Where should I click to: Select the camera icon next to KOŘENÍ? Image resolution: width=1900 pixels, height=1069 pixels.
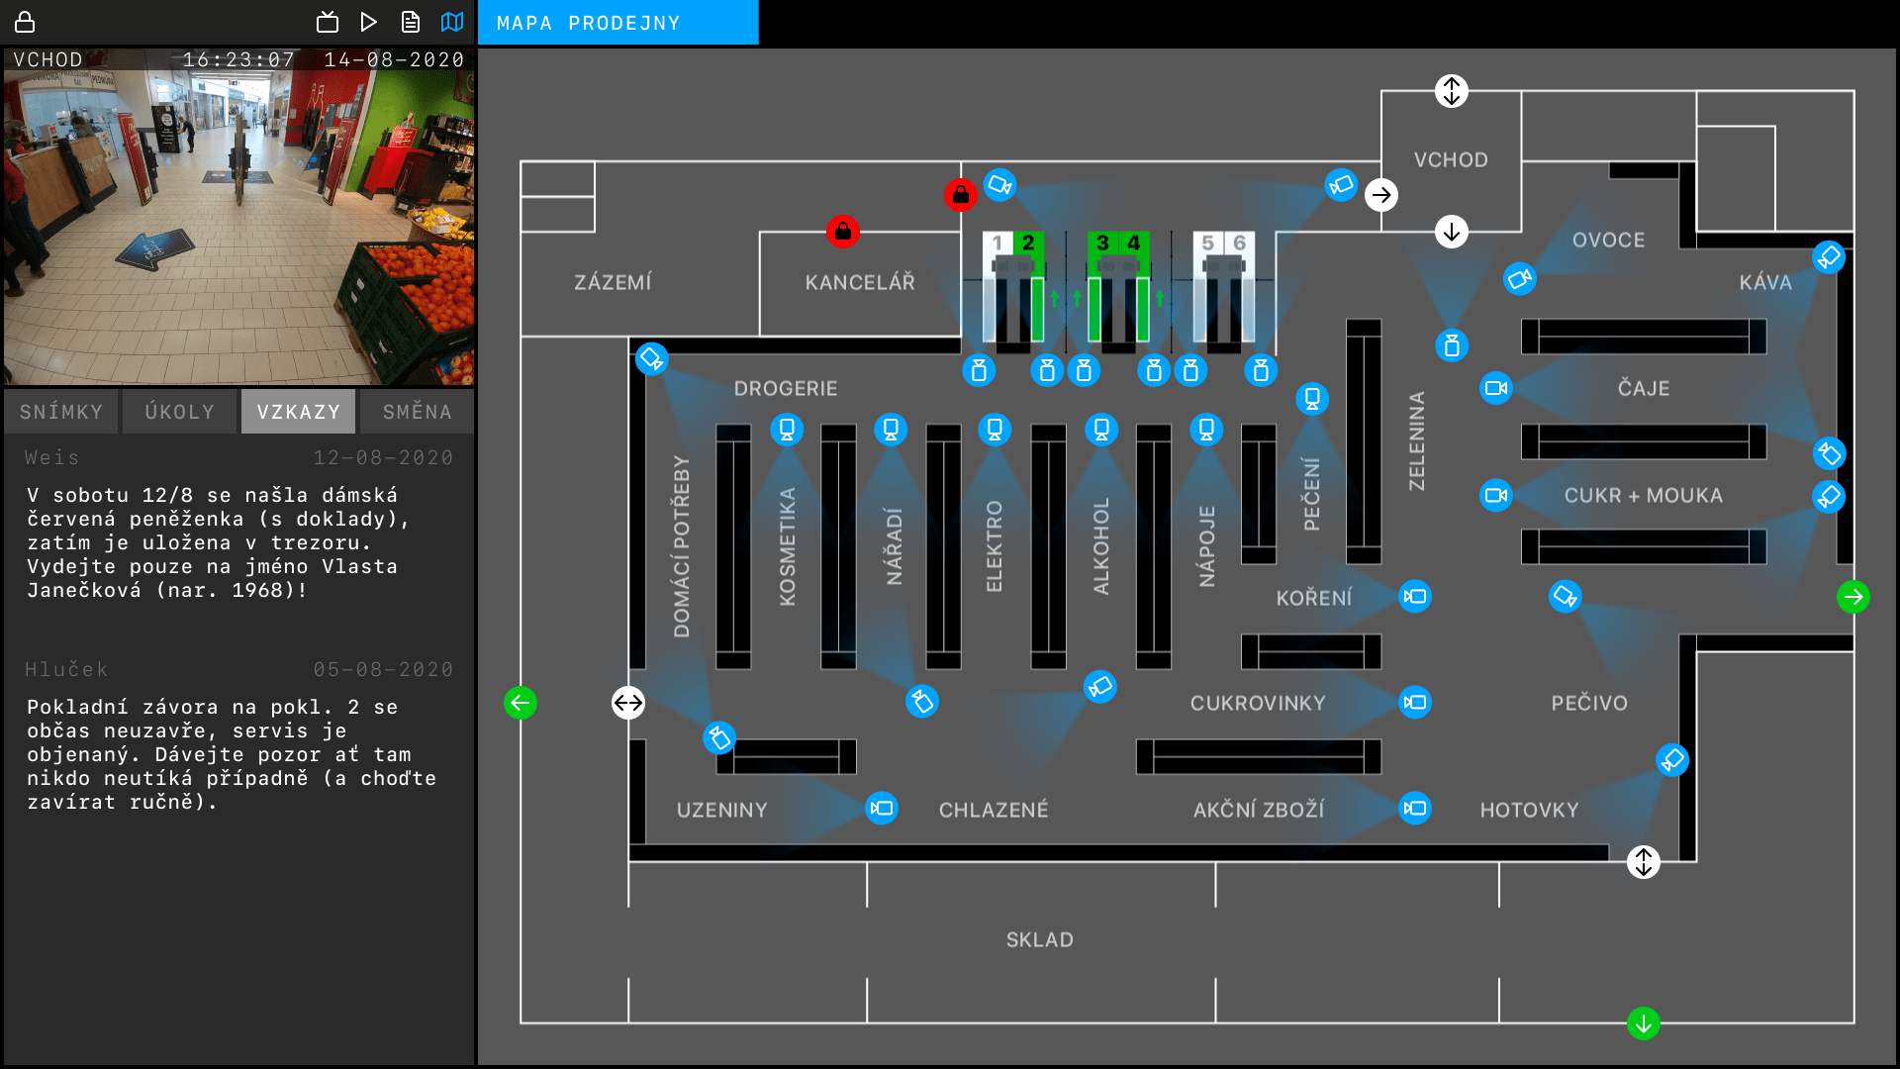point(1415,597)
